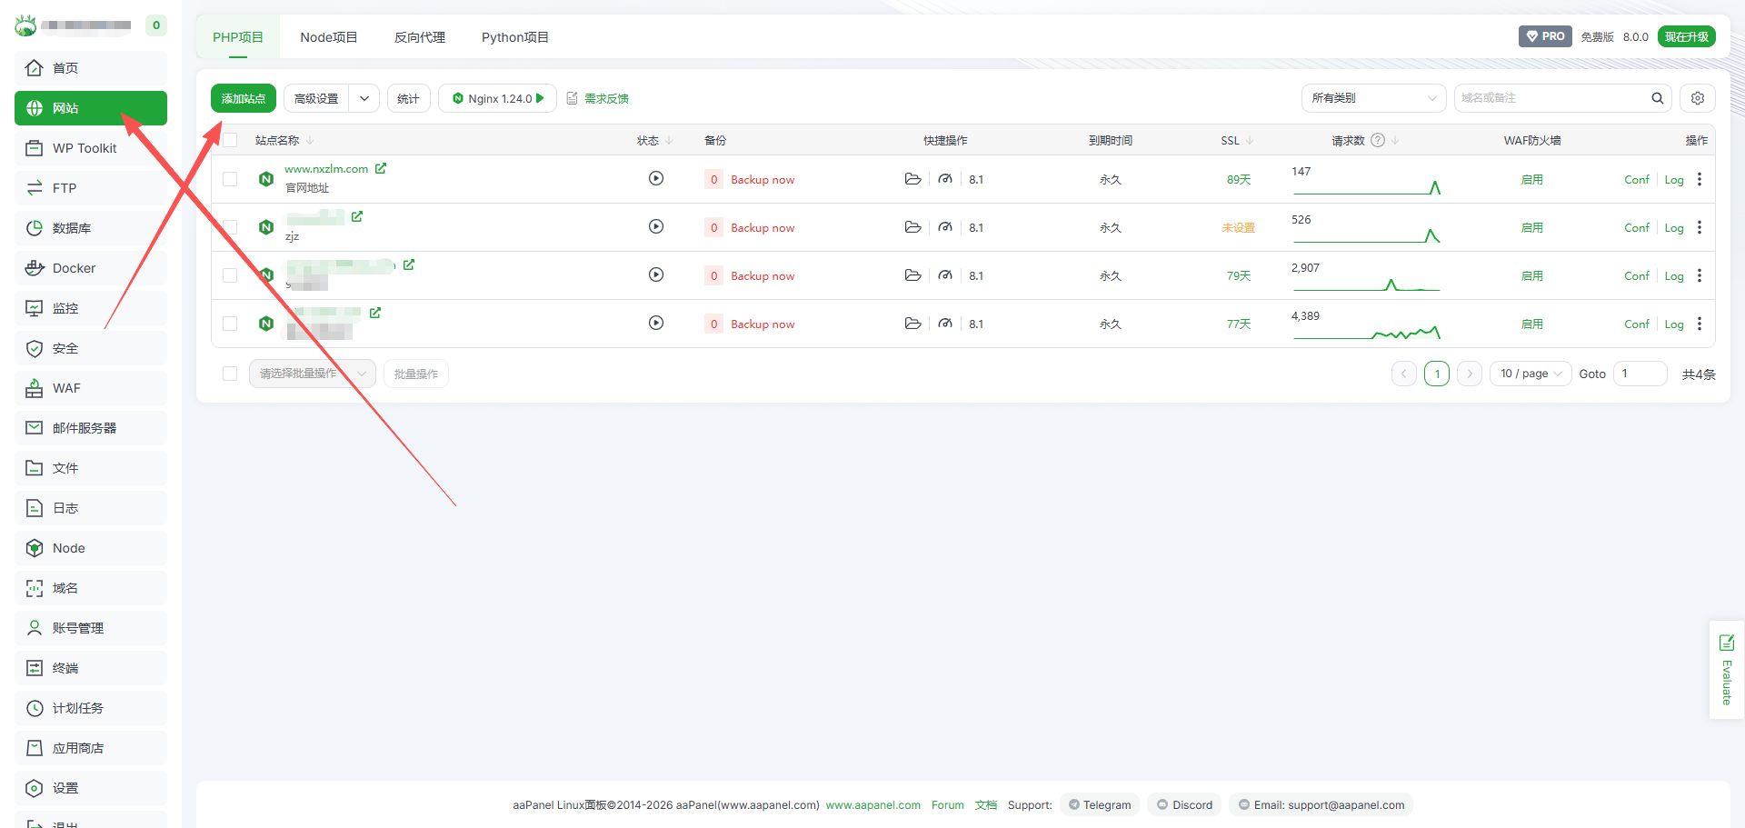Open folder icon for www.nxzlm.com site
Viewport: 1745px width, 828px height.
point(912,179)
